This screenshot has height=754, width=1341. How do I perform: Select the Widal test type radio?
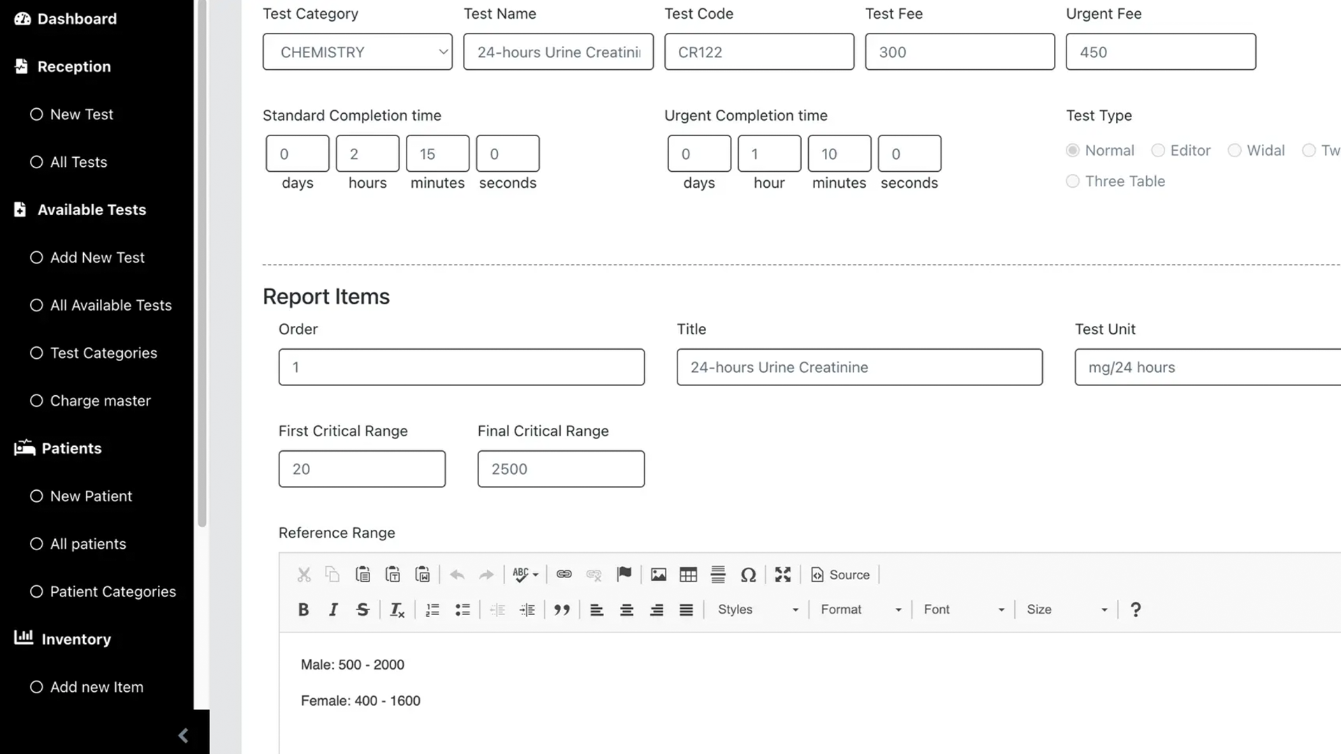[x=1234, y=150]
